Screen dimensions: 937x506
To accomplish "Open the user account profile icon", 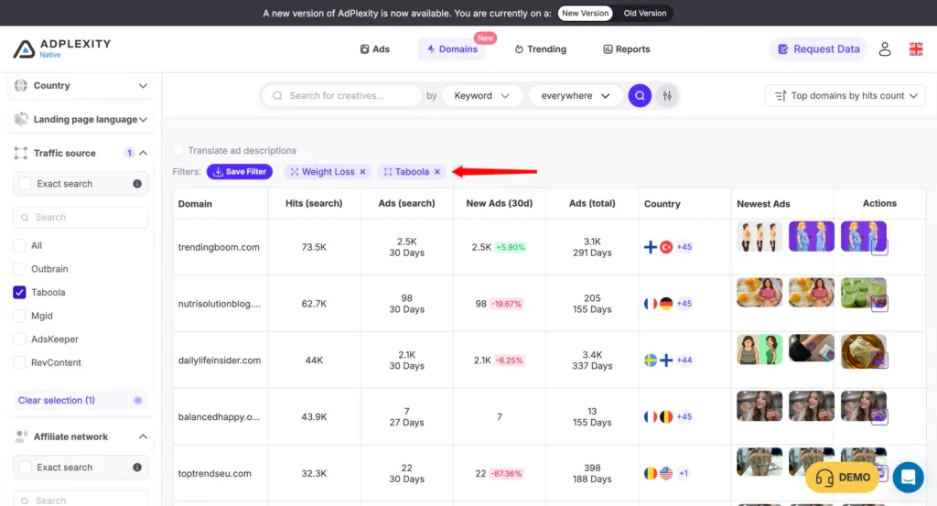I will click(x=885, y=49).
